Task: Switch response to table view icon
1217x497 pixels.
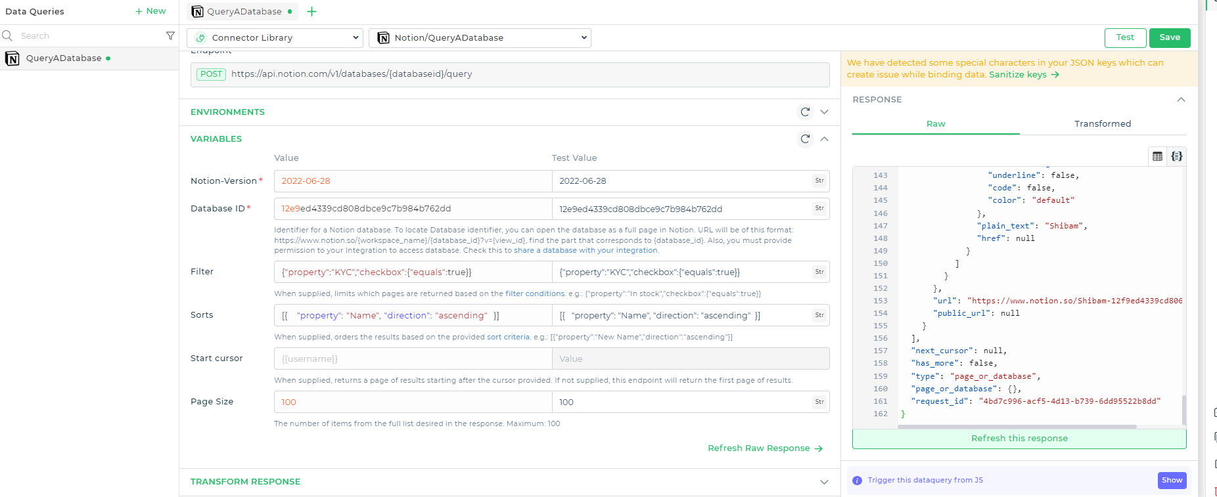Action: tap(1157, 156)
